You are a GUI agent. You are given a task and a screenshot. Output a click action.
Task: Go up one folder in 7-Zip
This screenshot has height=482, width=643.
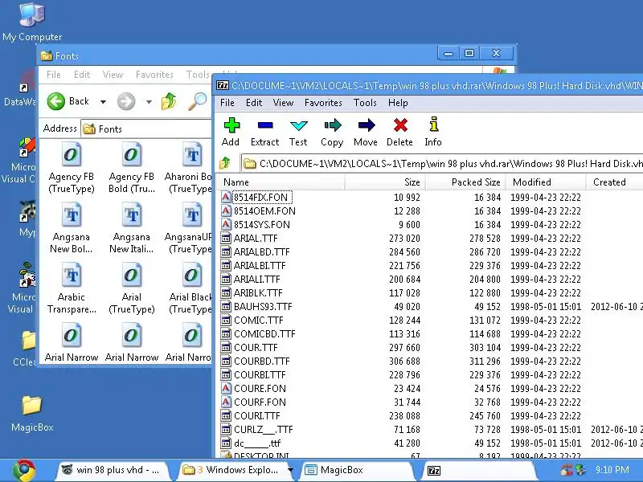pyautogui.click(x=225, y=164)
